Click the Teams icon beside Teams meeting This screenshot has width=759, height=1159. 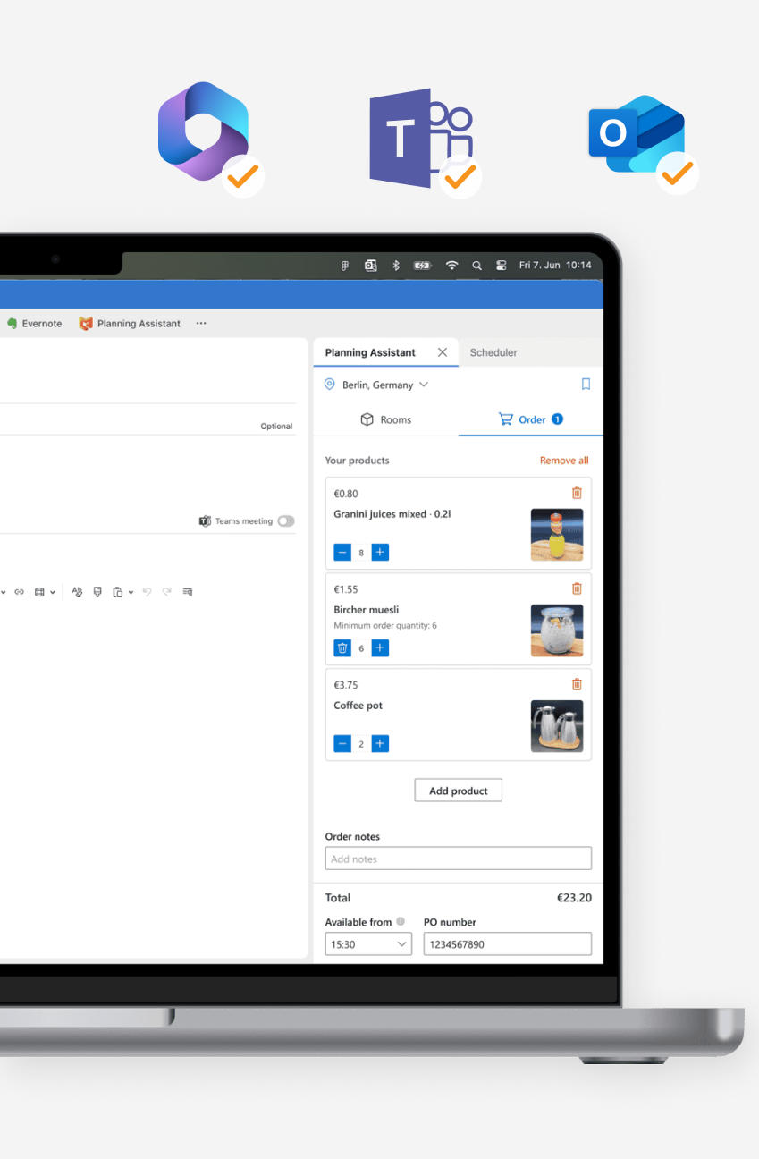pos(205,521)
